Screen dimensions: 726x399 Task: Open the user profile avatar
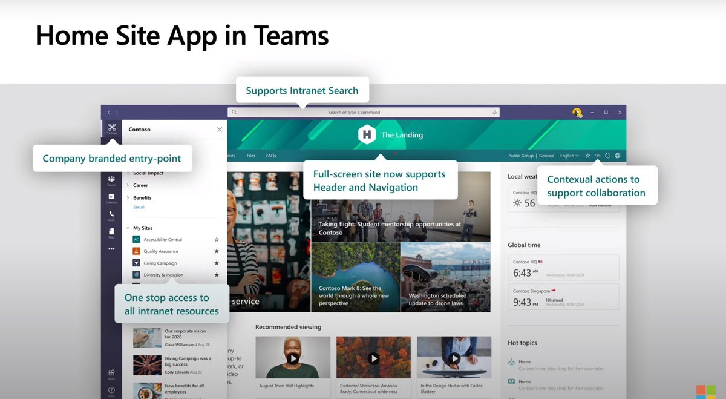click(577, 113)
